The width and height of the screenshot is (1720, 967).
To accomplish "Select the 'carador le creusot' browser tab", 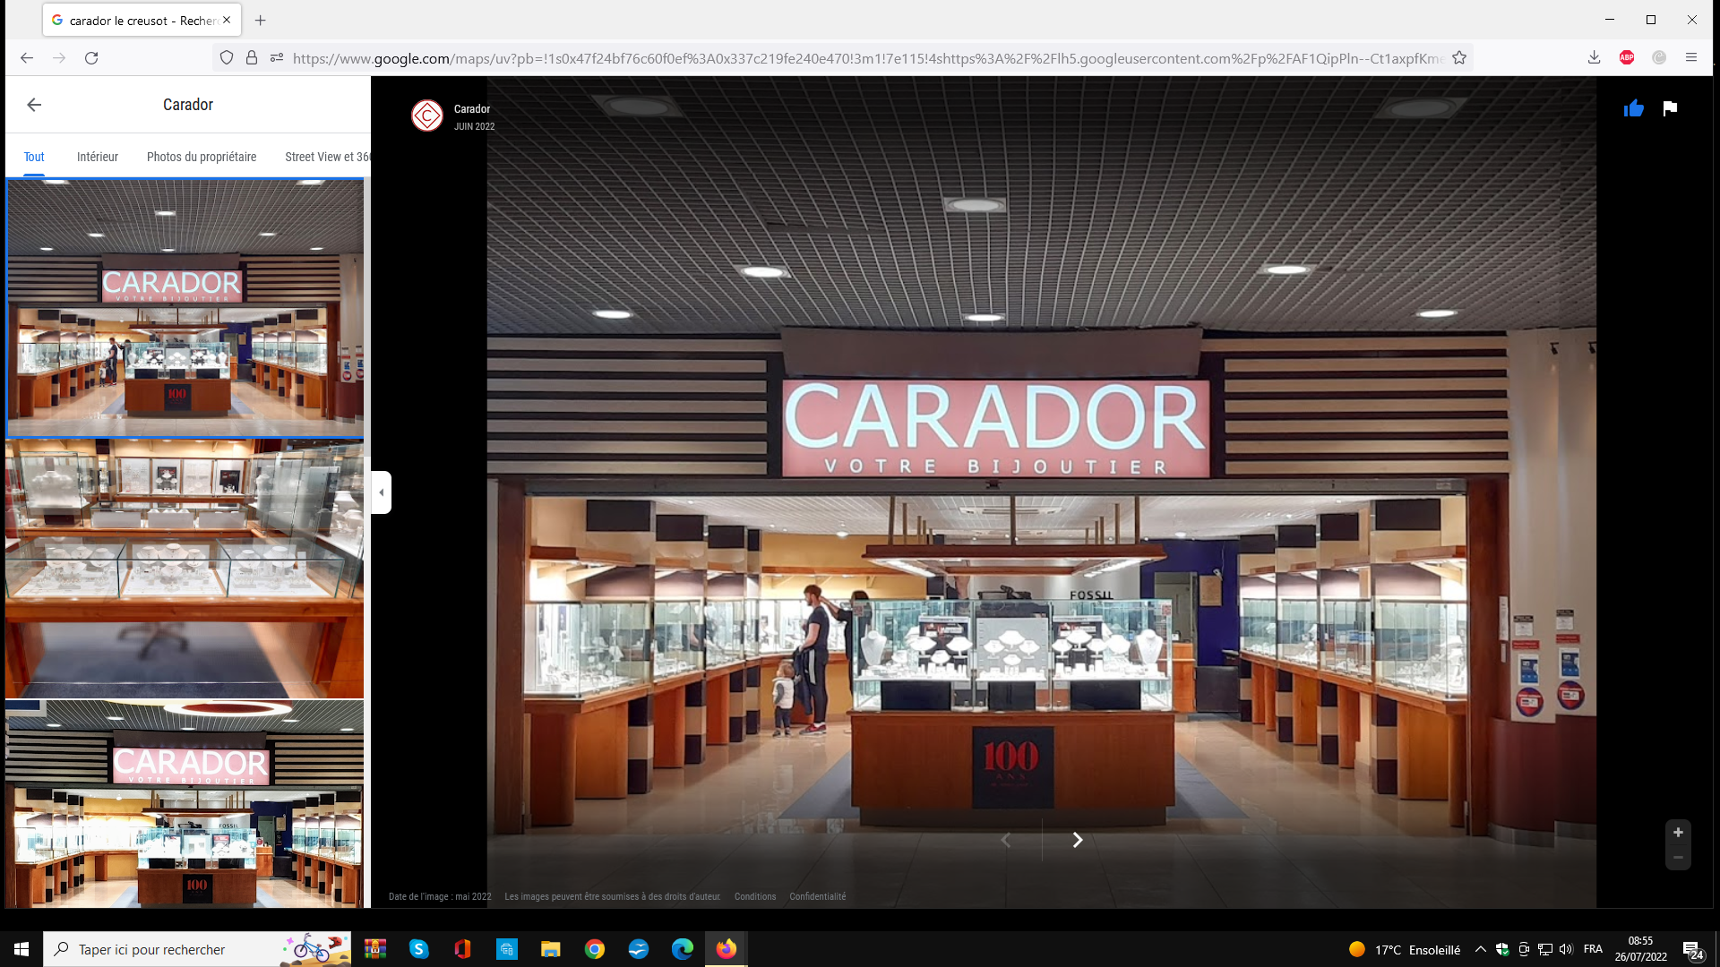I will tap(142, 21).
